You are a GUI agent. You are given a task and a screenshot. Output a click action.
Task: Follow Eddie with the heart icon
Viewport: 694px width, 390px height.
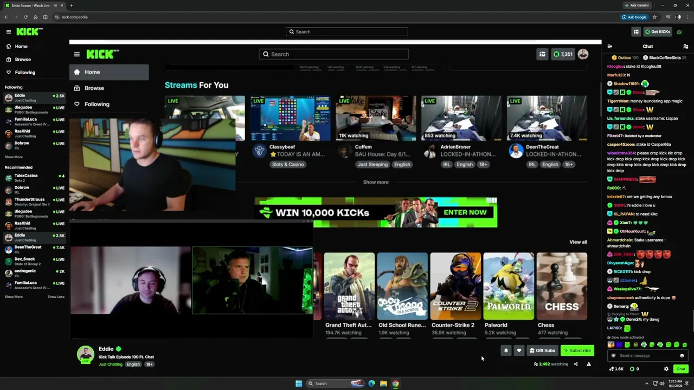(x=519, y=350)
